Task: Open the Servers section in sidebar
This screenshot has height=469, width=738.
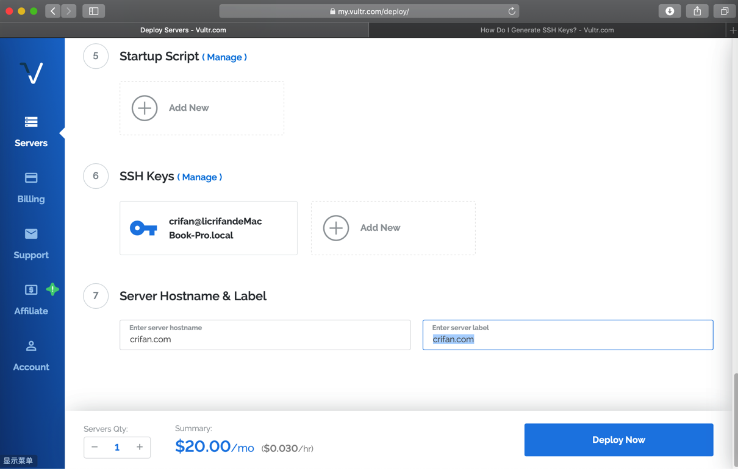Action: click(31, 131)
